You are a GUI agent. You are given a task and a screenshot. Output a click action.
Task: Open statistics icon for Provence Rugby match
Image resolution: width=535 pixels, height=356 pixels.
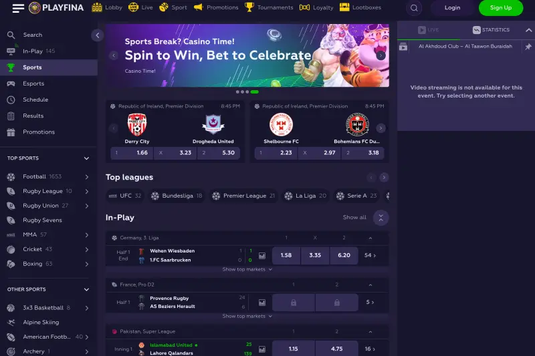point(262,303)
